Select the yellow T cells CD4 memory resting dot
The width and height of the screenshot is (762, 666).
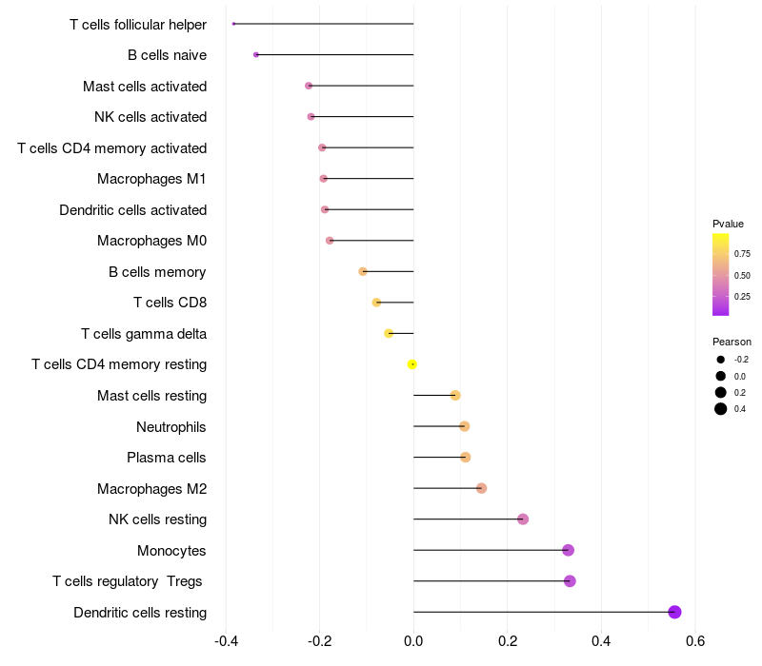412,364
